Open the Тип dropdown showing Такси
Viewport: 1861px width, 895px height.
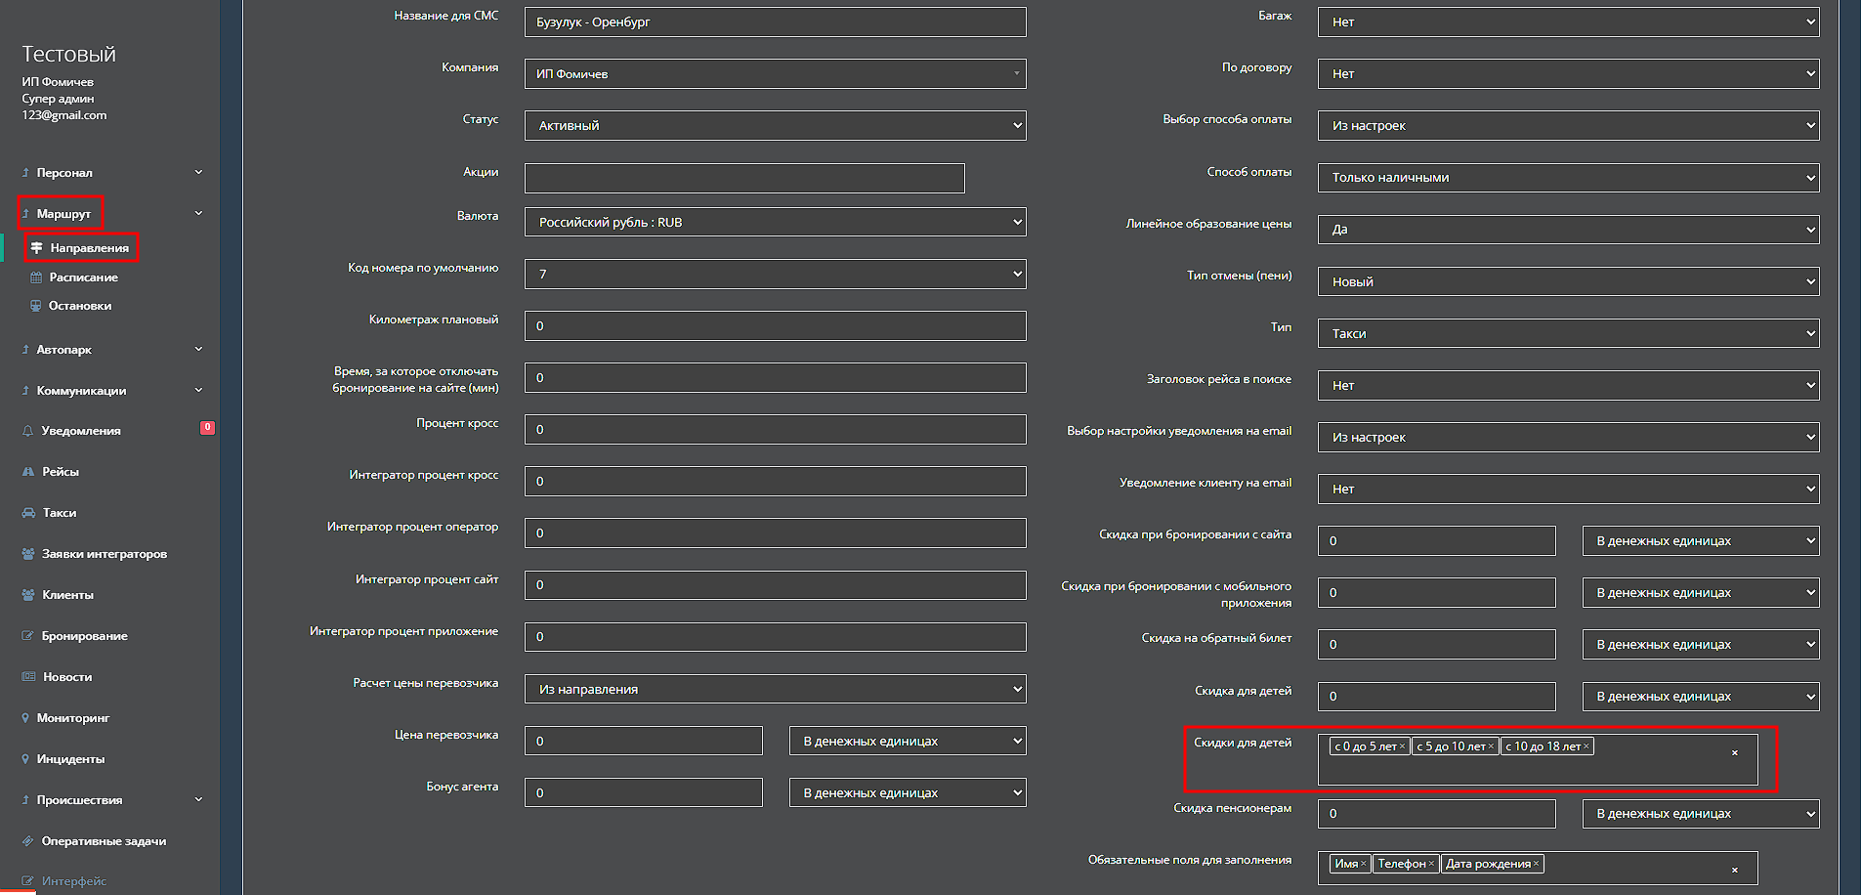[1568, 333]
